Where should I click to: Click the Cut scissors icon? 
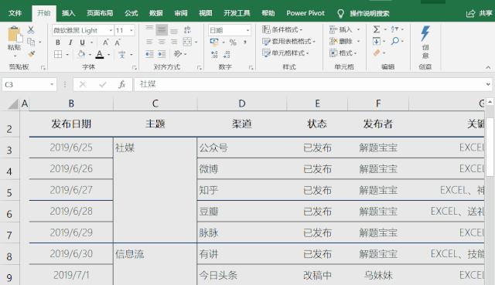(x=31, y=30)
